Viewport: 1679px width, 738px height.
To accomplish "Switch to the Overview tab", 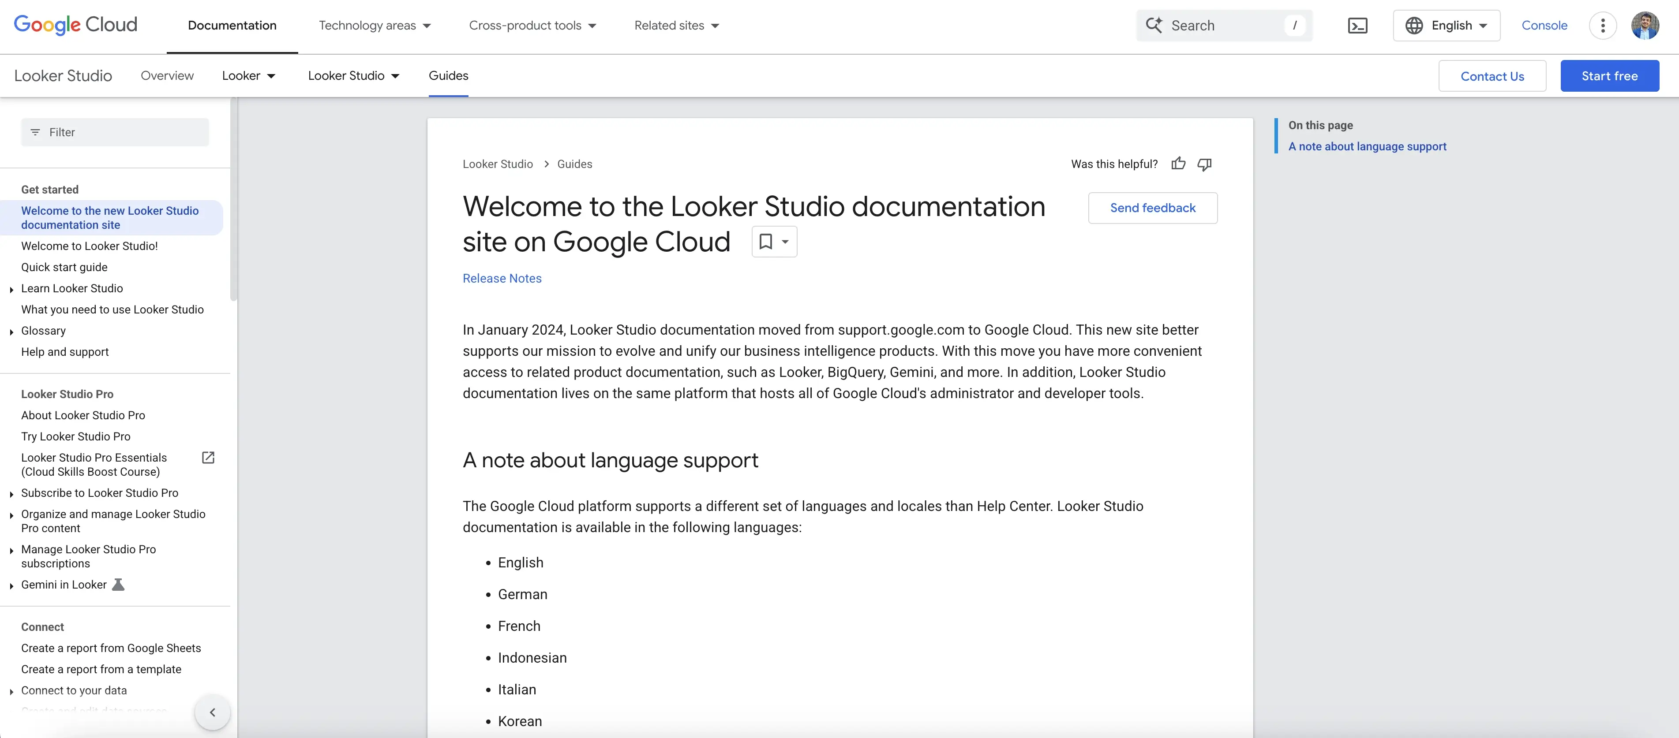I will tap(167, 75).
